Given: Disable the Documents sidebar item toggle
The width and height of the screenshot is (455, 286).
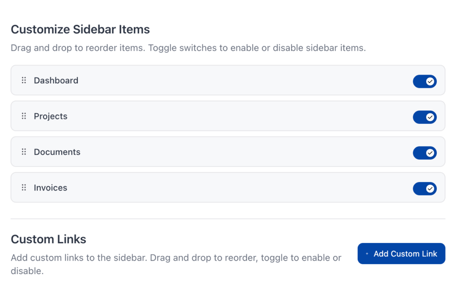Looking at the screenshot, I should coord(425,153).
